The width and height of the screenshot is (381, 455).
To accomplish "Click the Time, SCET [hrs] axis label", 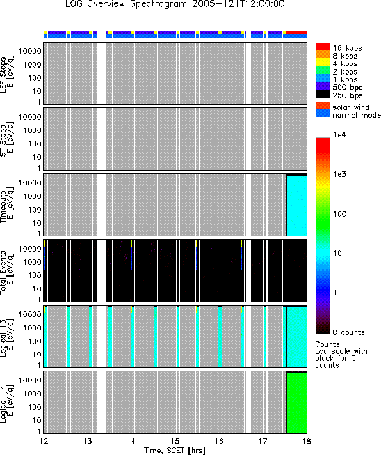I will coord(175,450).
